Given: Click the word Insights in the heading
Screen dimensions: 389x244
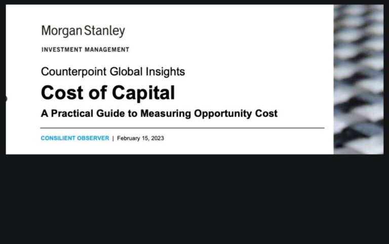Looking at the screenshot, I should point(166,72).
